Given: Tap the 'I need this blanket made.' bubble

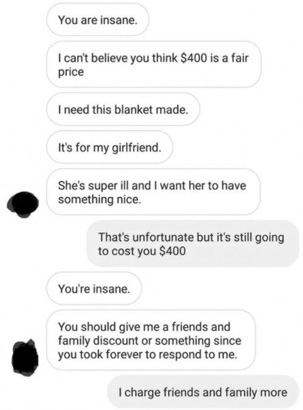Looking at the screenshot, I should coord(123,109).
